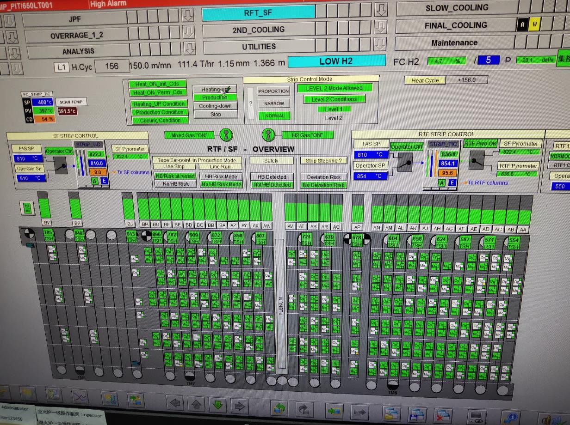Select the Stop mode

click(215, 114)
